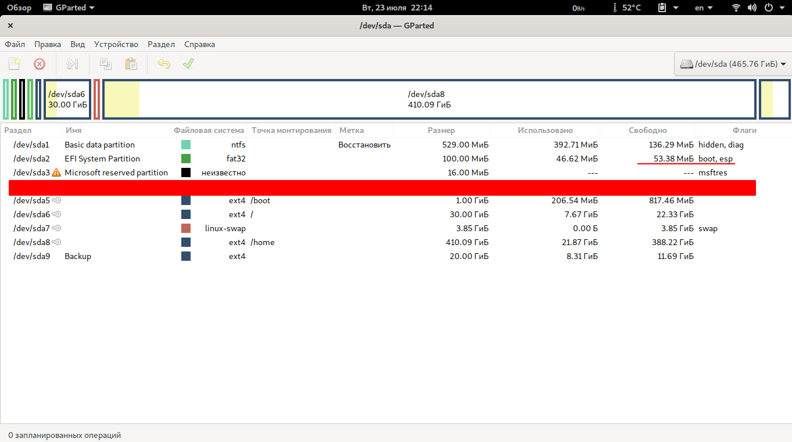Click the ntfs color swatch in sda1 row
The width and height of the screenshot is (792, 442).
click(186, 145)
